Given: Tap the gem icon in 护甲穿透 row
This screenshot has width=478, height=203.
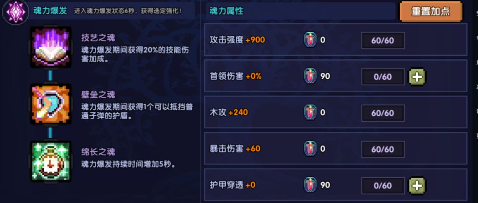Looking at the screenshot, I should [310, 185].
